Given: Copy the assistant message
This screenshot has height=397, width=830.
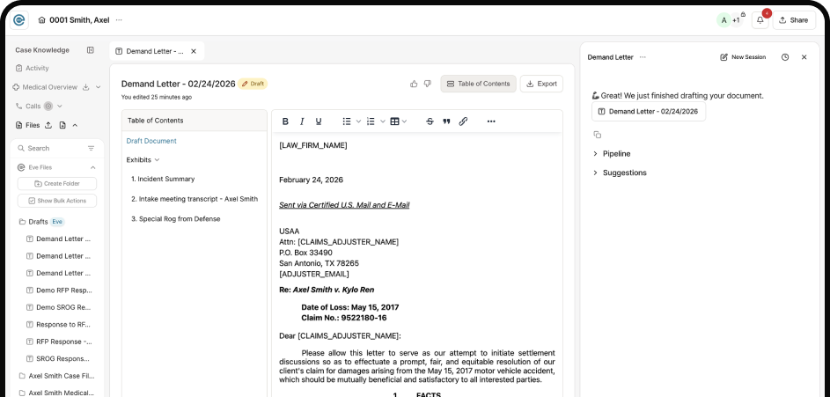Looking at the screenshot, I should pyautogui.click(x=597, y=135).
